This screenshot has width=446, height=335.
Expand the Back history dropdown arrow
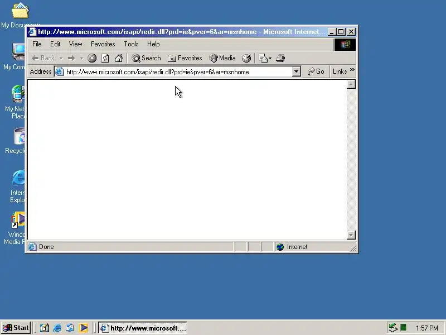[61, 59]
